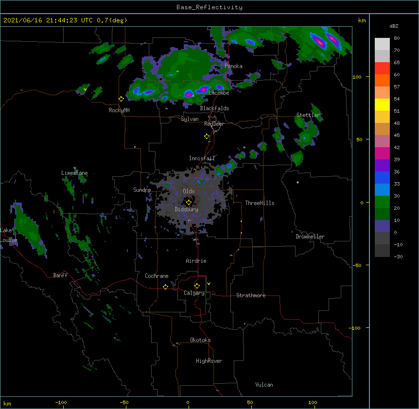This screenshot has height=409, width=419.
Task: Click the Strathmore label
Action: pyautogui.click(x=251, y=295)
